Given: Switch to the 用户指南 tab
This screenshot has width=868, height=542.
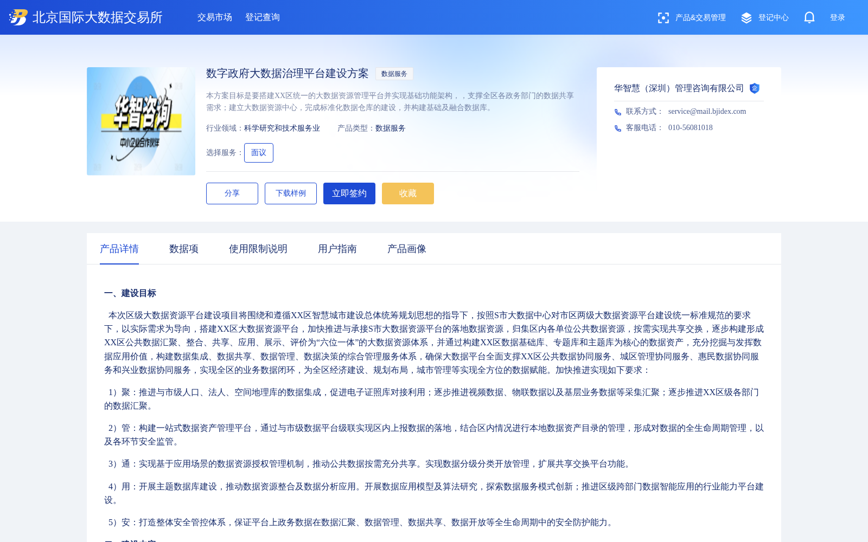Looking at the screenshot, I should point(337,249).
